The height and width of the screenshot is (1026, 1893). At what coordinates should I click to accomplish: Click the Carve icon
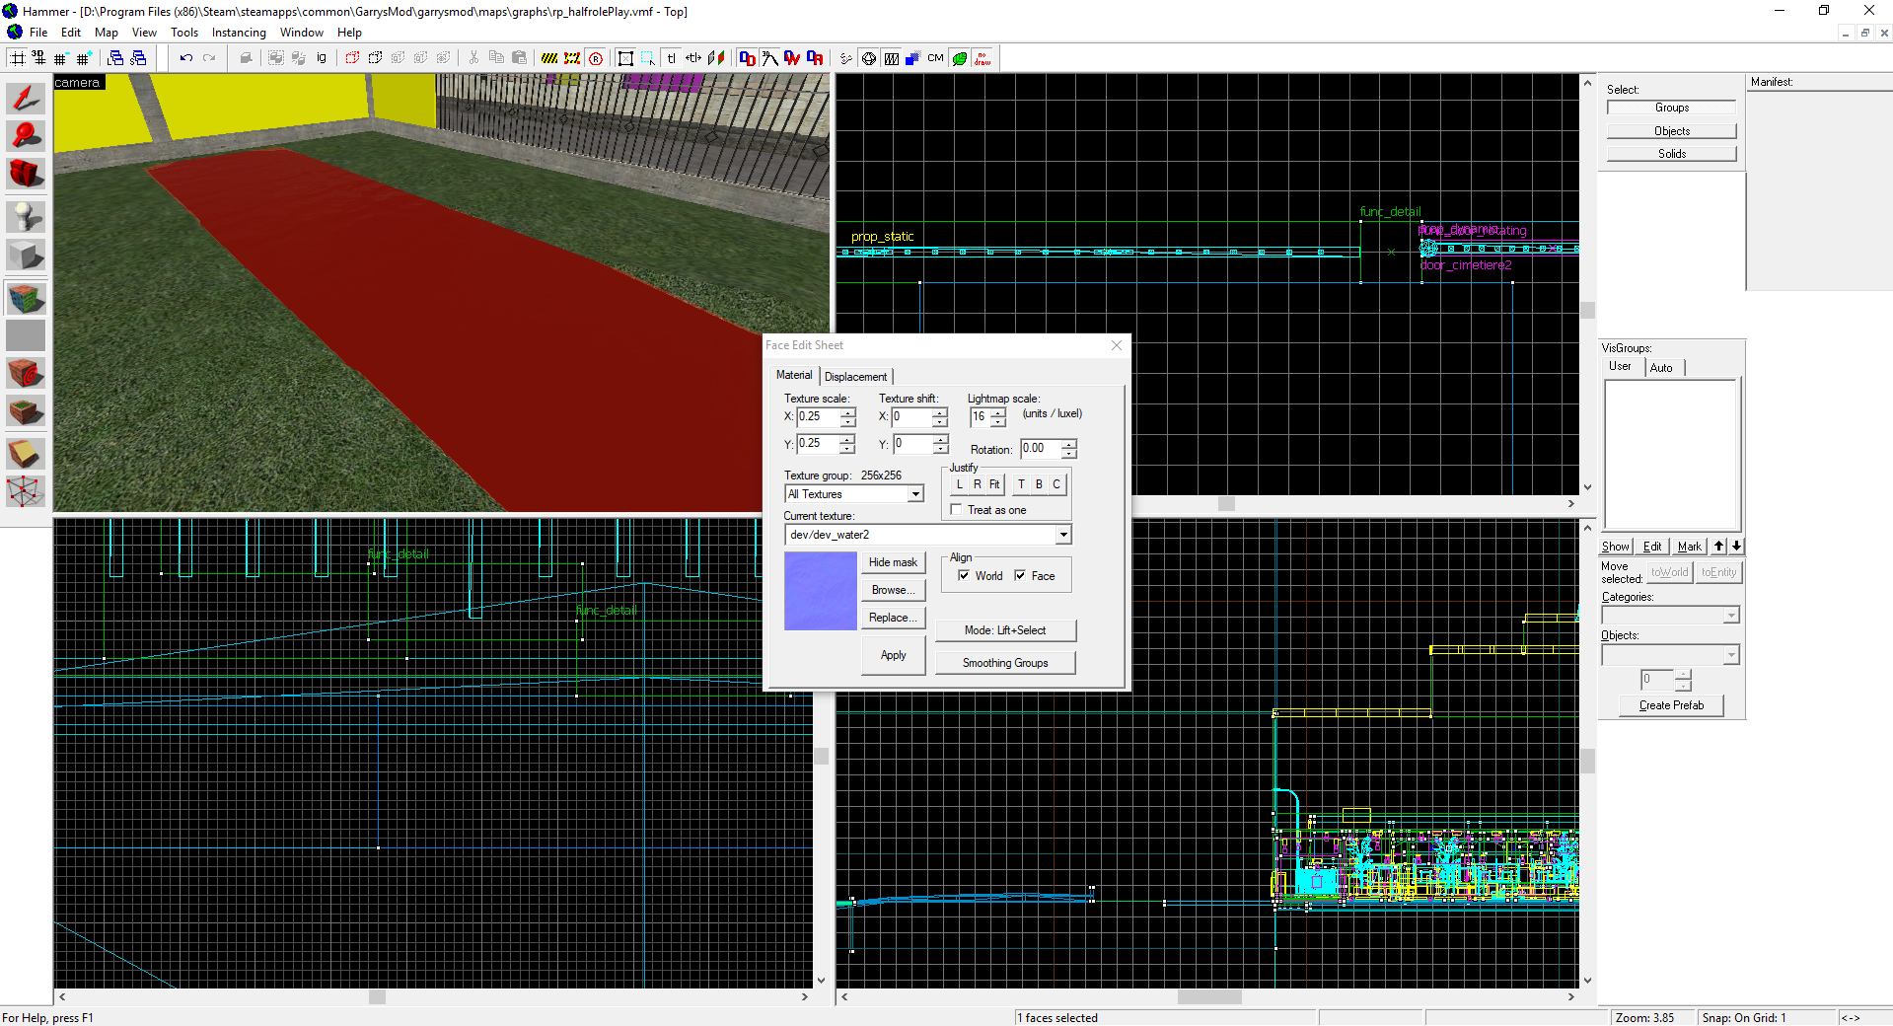(x=246, y=58)
